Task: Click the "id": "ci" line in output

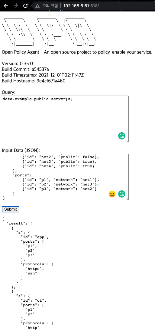Action: point(34,300)
